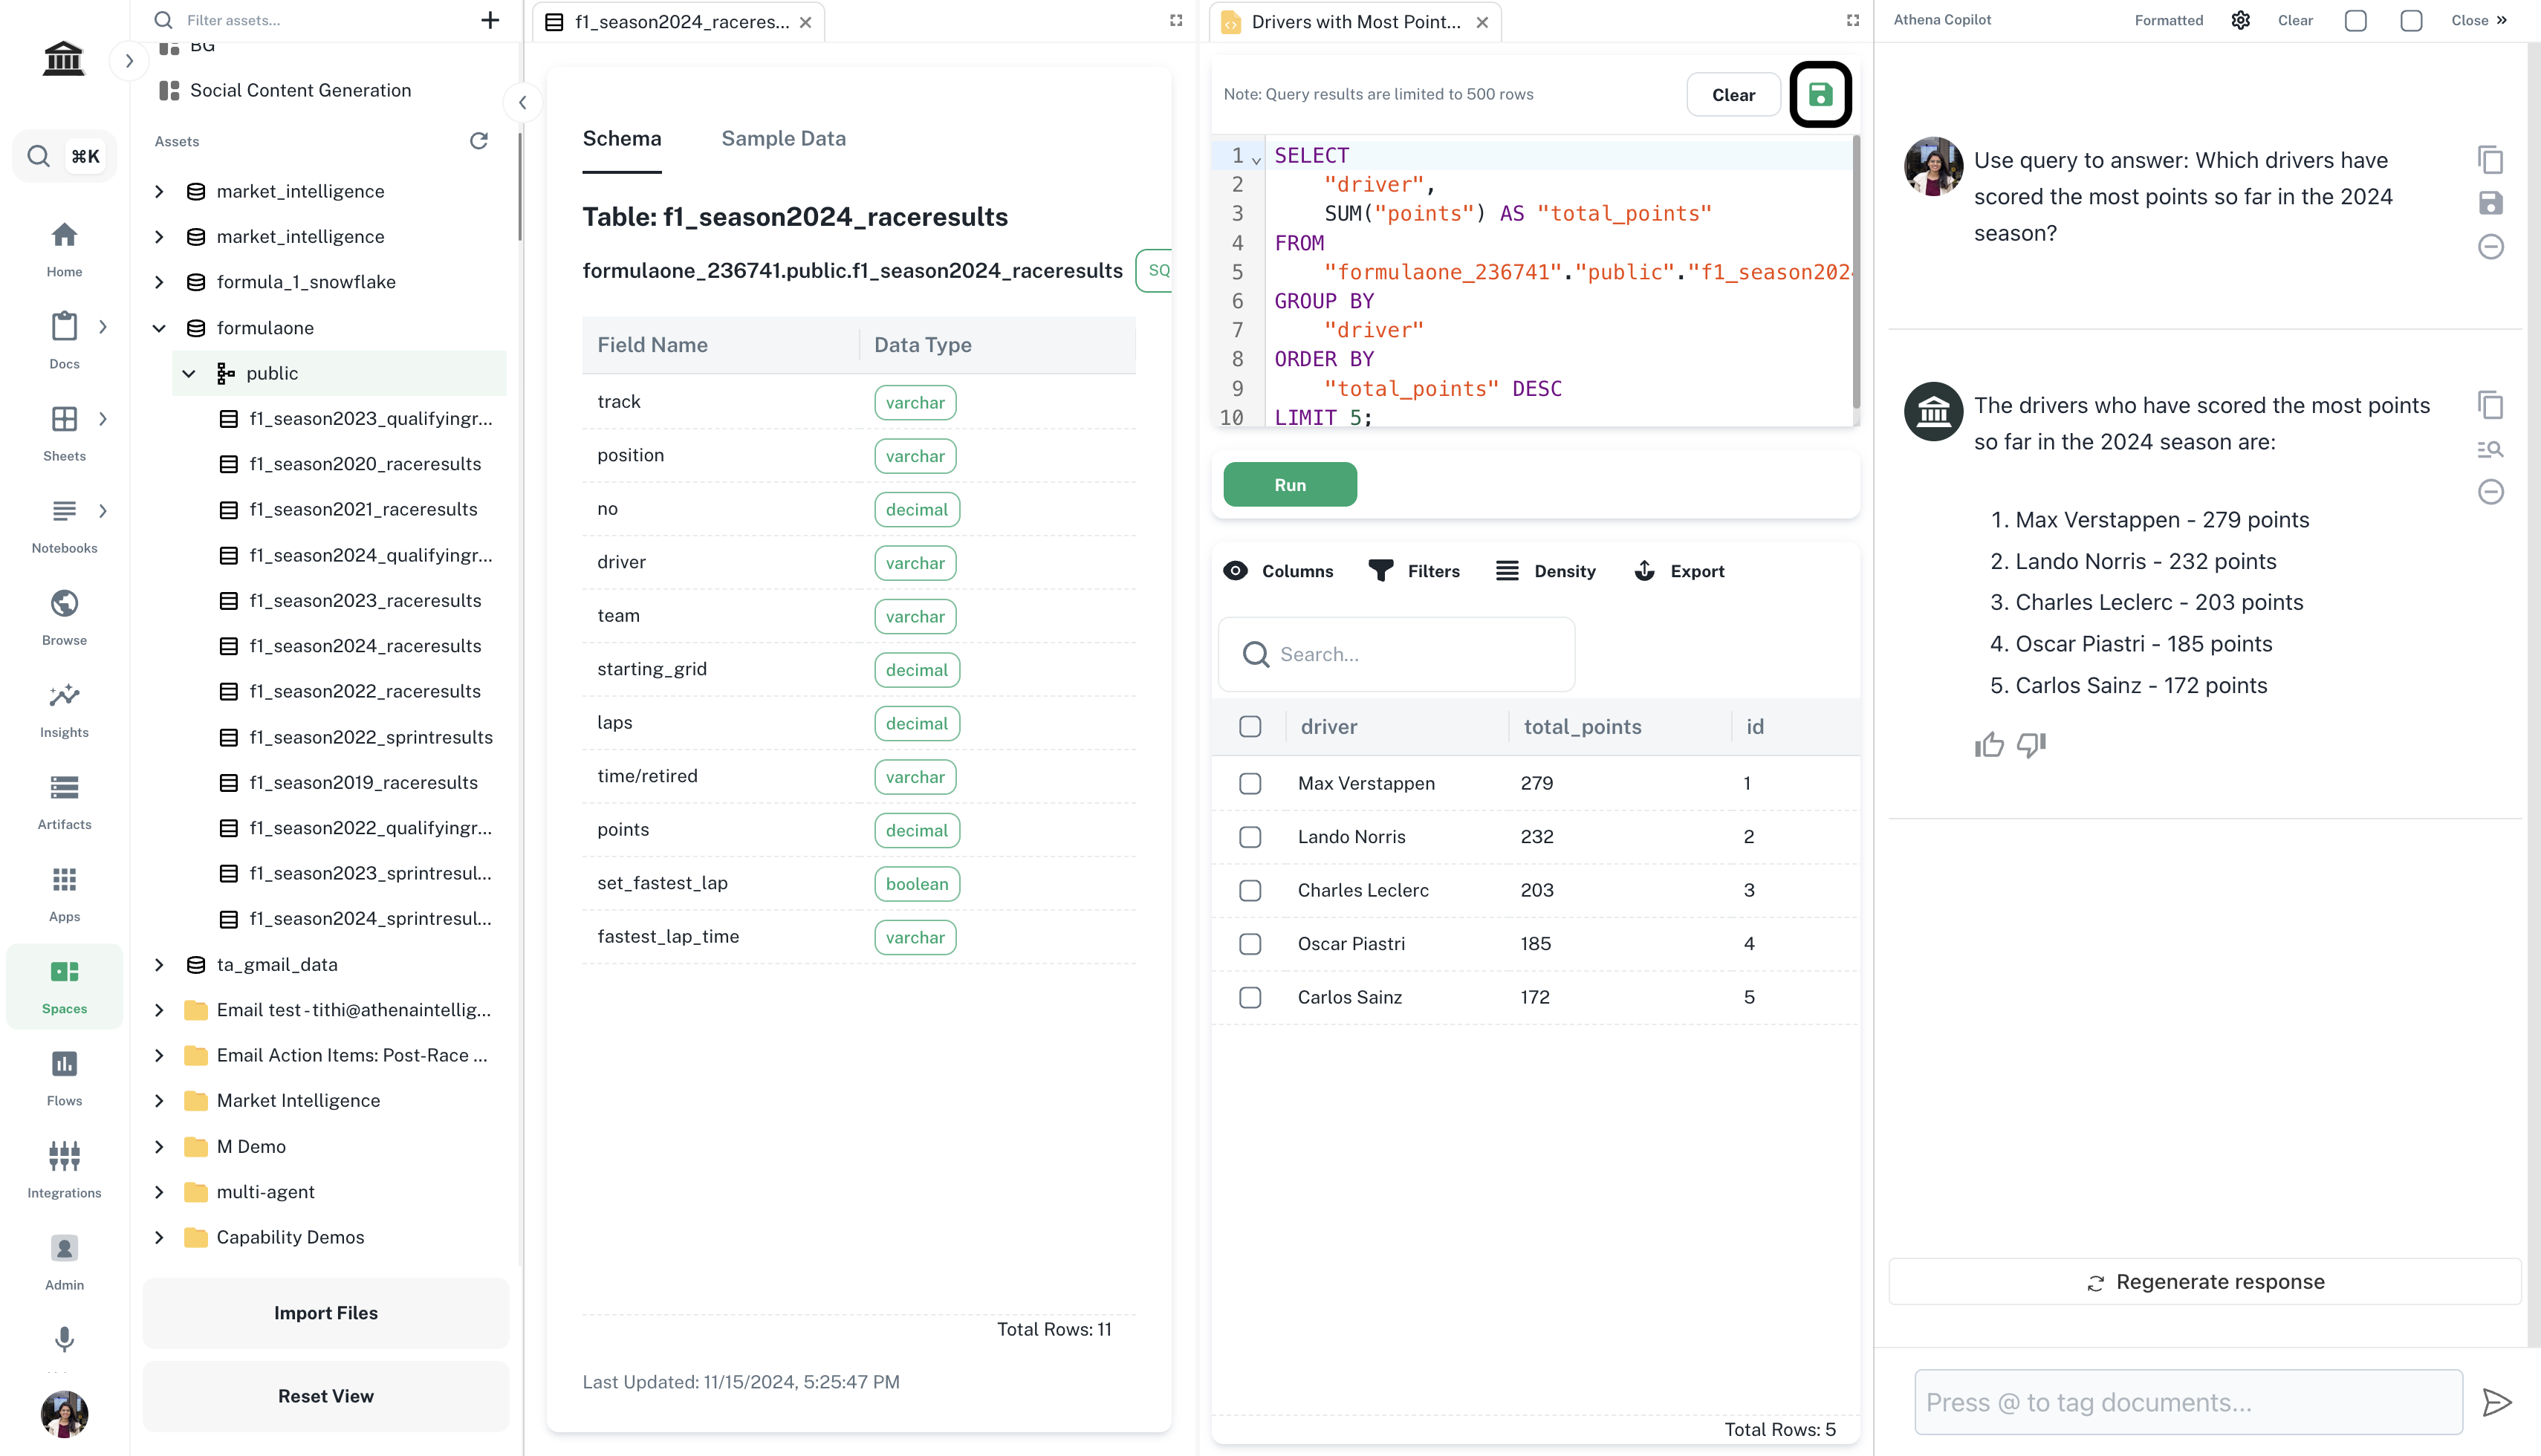
Task: Click the microphone icon in the sidebar
Action: (x=64, y=1338)
